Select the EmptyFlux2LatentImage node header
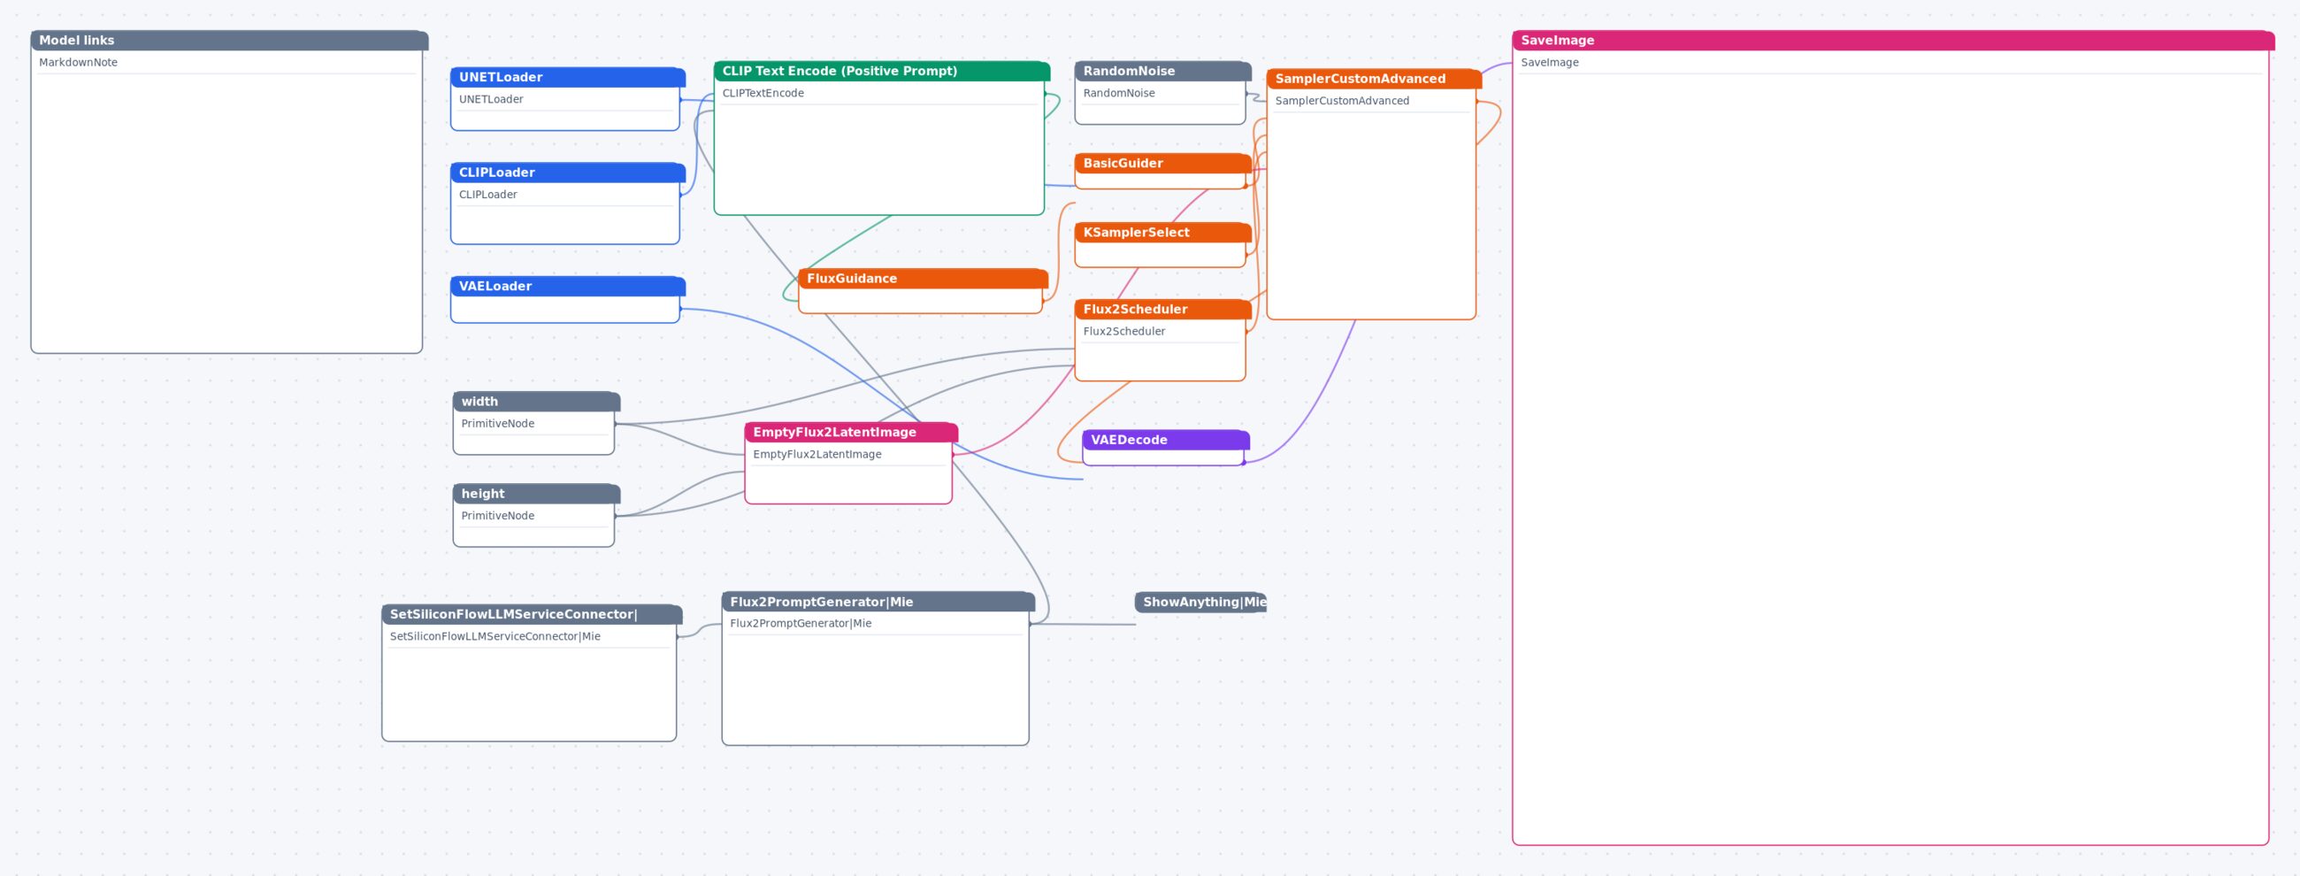Viewport: 2300px width, 876px height. click(x=851, y=432)
